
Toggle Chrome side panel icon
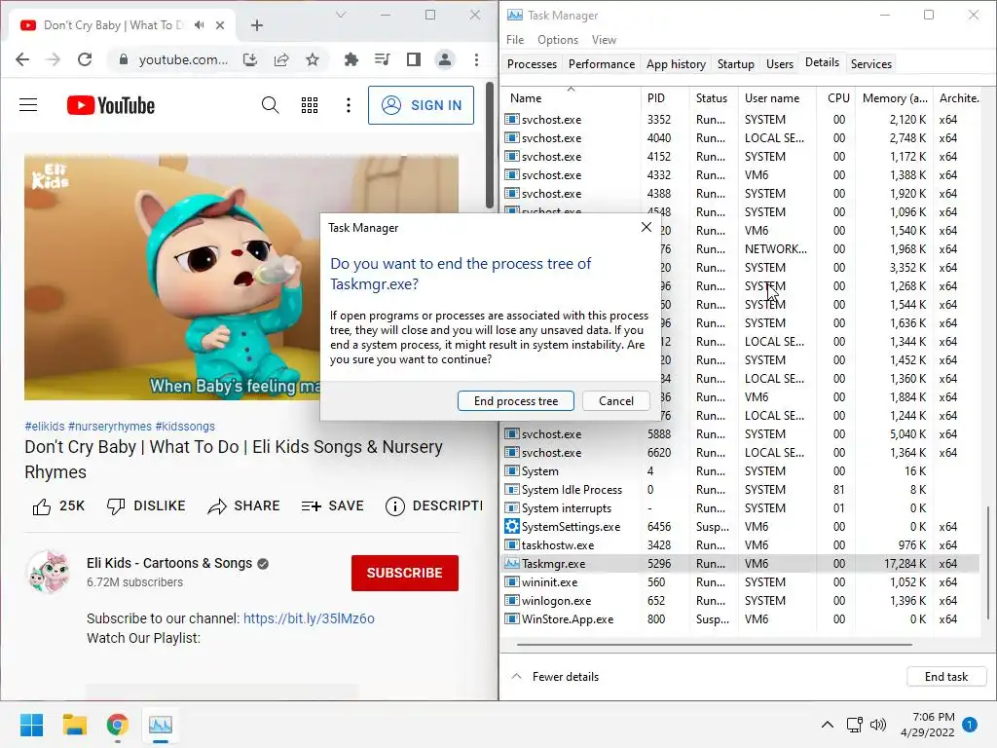(x=413, y=59)
